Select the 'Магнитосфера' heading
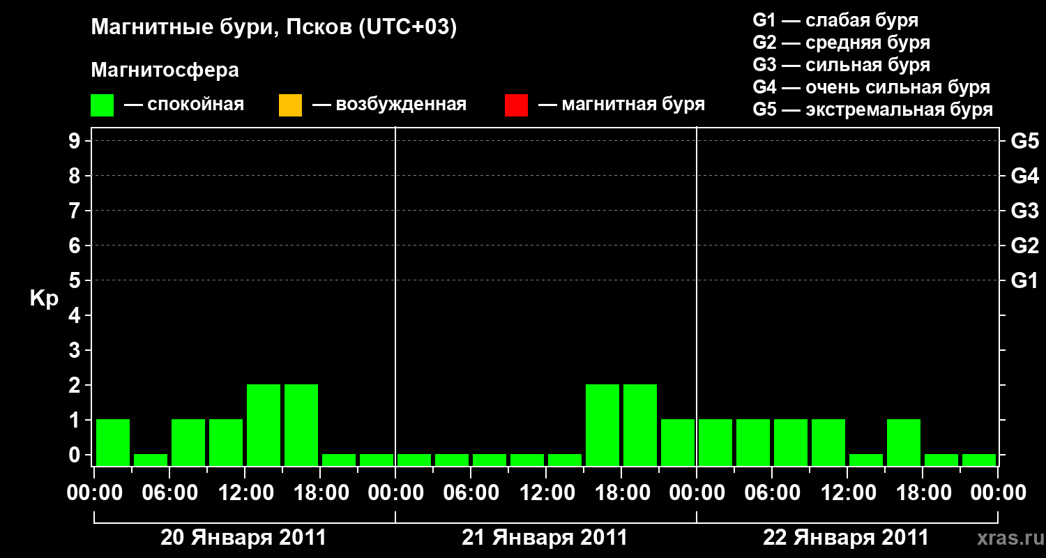The width and height of the screenshot is (1046, 558). [165, 70]
